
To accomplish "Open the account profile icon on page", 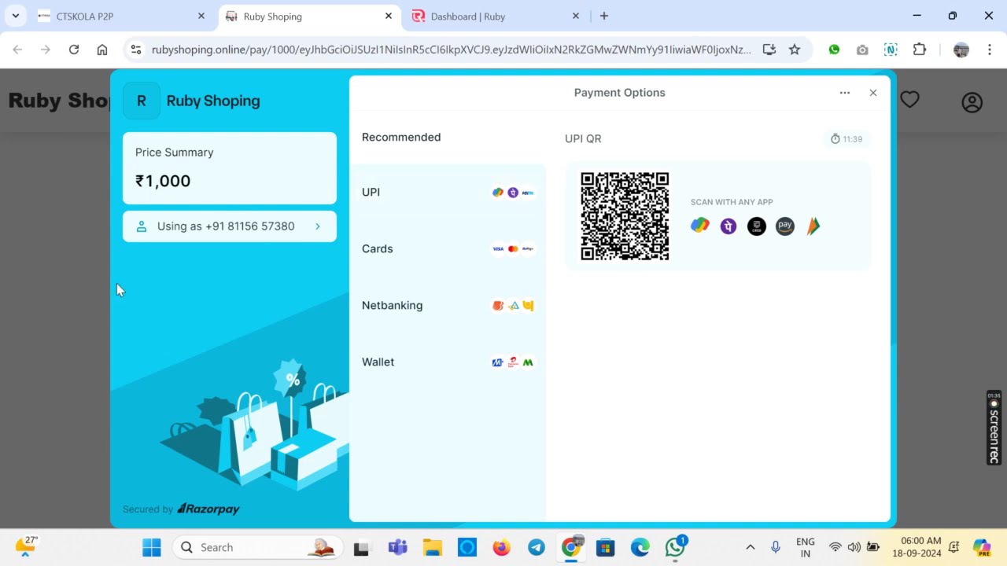I will (x=972, y=102).
